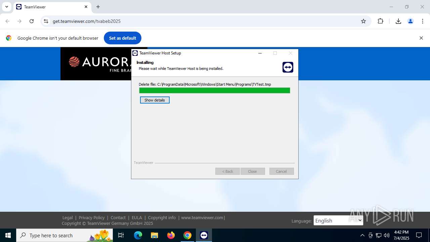Open the taskbar clock and date
Screen dimensions: 430x242
tap(401, 235)
